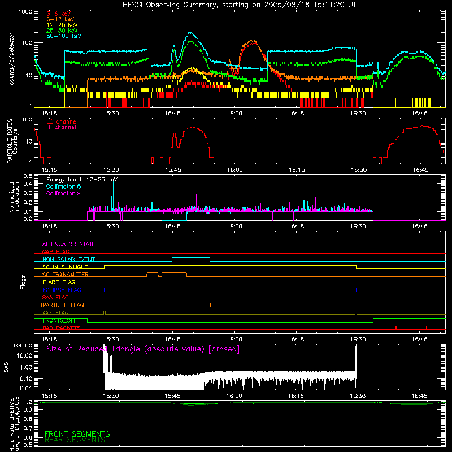Click the NON SOLAR EVENT flag label
Screen dimensions: 452x452
point(68,259)
